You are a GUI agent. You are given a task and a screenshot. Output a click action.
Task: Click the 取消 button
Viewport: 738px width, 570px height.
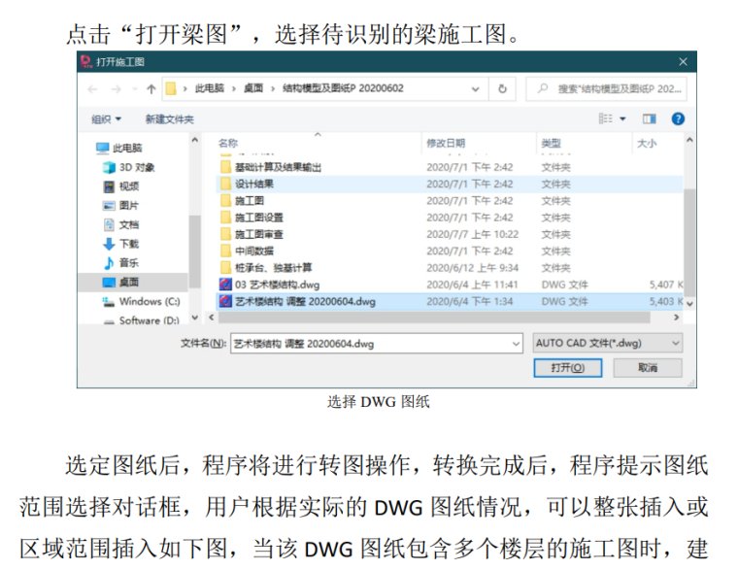coord(648,368)
